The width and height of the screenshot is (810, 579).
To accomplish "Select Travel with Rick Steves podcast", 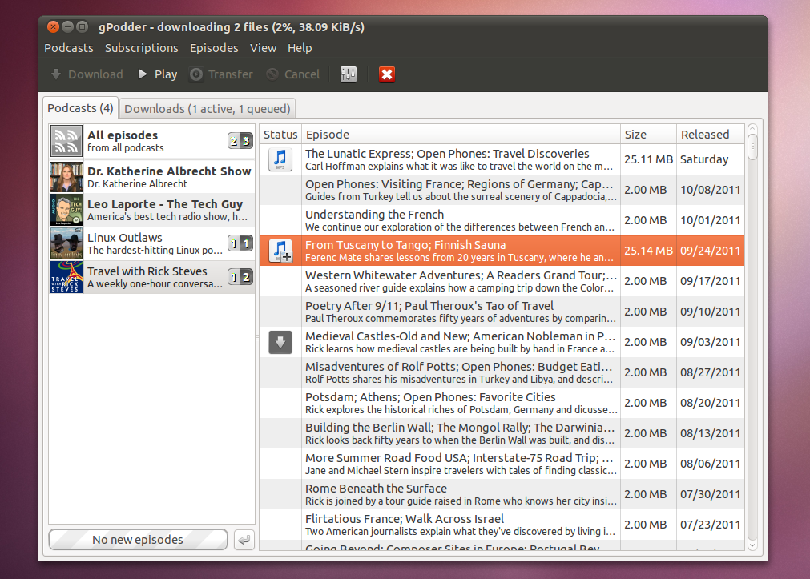I will [152, 277].
